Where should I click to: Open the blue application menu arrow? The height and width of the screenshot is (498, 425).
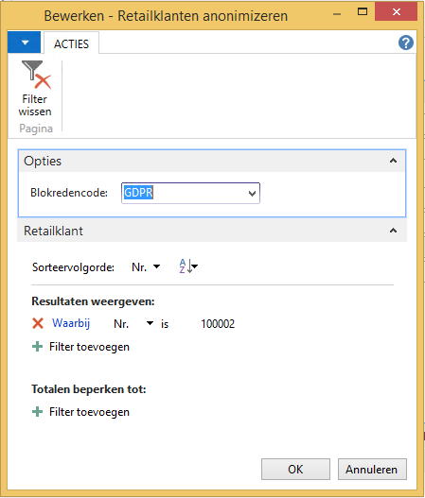coord(25,43)
